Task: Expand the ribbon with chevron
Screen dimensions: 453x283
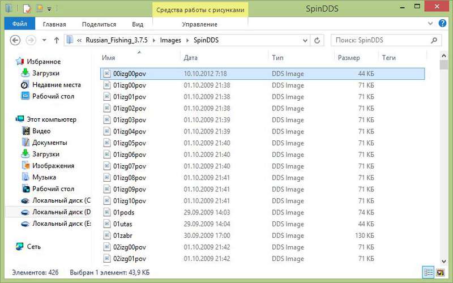Action: point(430,24)
